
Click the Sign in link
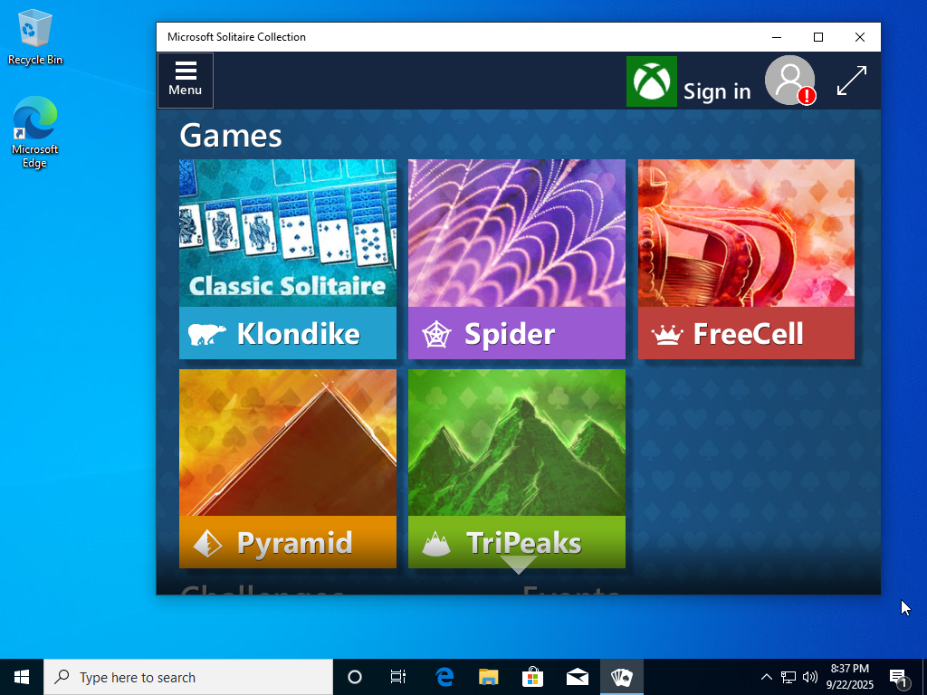[716, 91]
